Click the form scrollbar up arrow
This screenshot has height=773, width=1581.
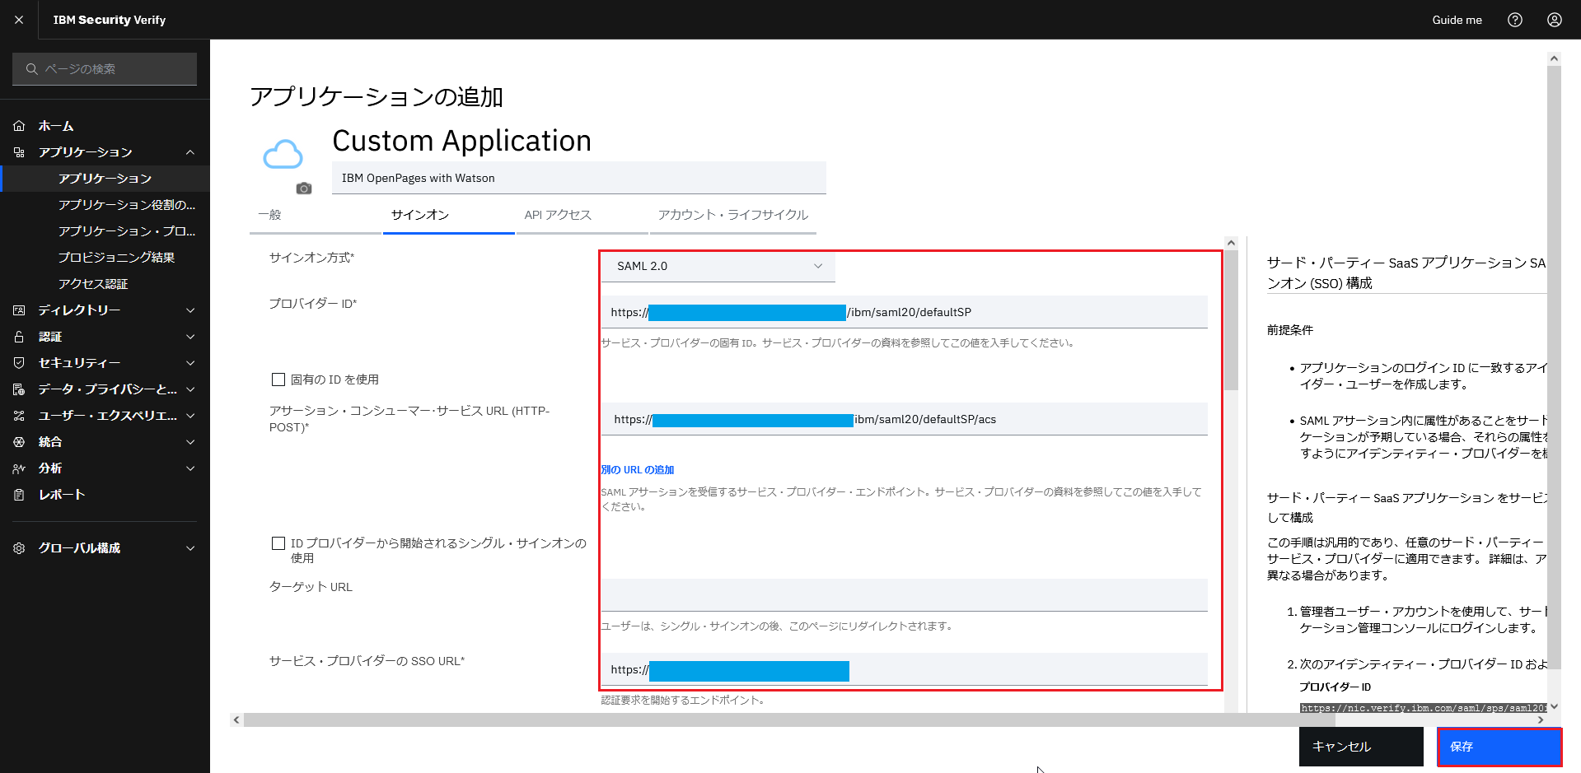click(1231, 243)
